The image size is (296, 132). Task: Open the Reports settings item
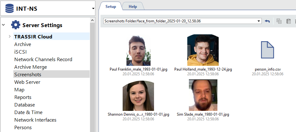[23, 97]
